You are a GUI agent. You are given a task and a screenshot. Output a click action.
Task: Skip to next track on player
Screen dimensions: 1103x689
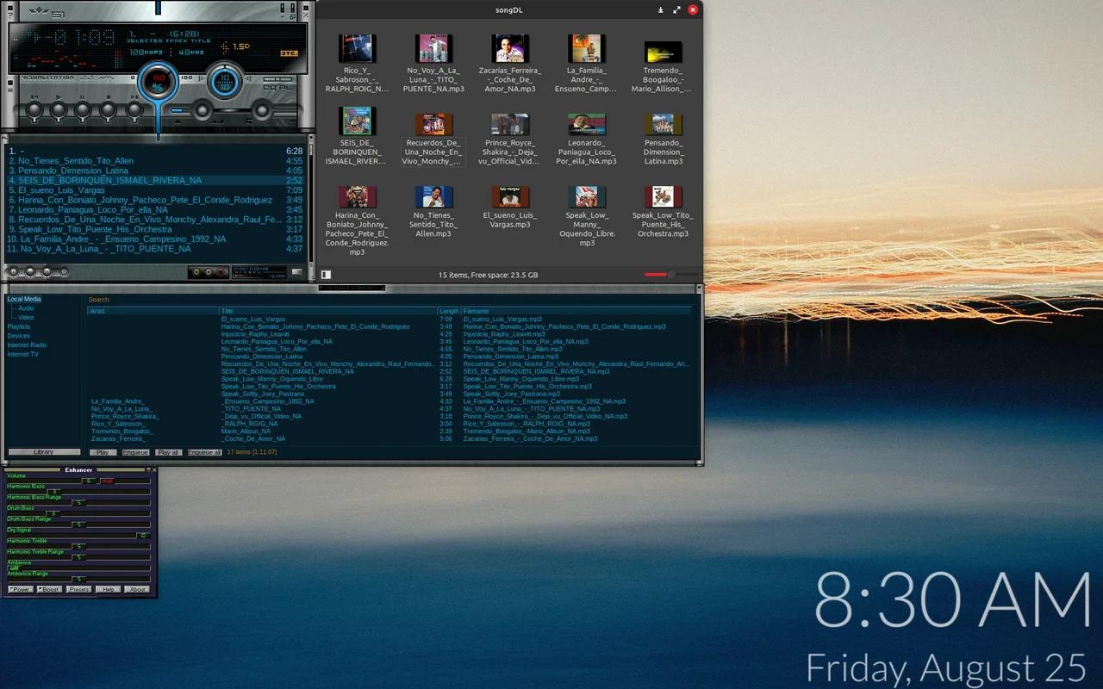point(134,110)
